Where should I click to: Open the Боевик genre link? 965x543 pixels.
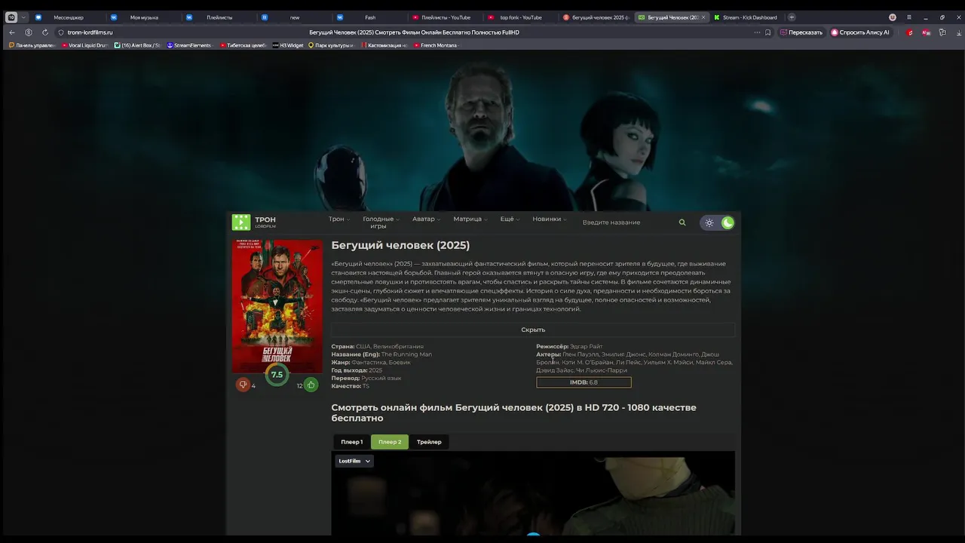pyautogui.click(x=400, y=363)
